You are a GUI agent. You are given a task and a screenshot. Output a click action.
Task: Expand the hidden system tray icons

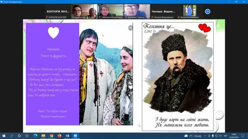click(x=205, y=136)
